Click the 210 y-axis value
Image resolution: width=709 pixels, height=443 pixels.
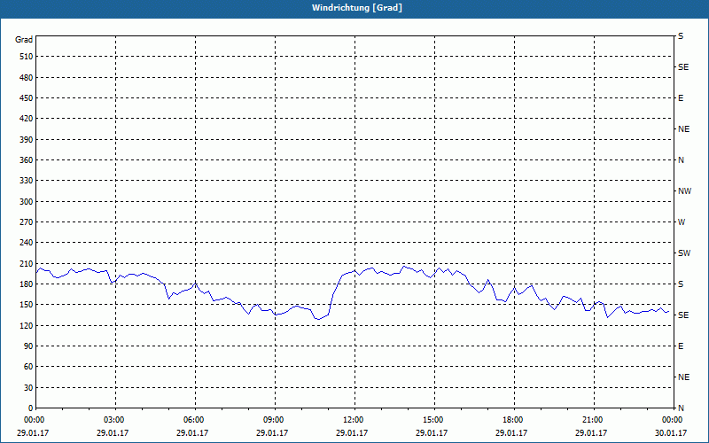coord(27,263)
